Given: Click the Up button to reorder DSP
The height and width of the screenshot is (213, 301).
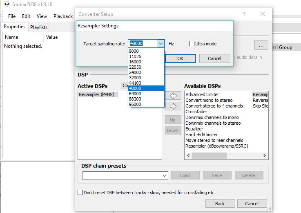Looking at the screenshot, I should pos(173,119).
